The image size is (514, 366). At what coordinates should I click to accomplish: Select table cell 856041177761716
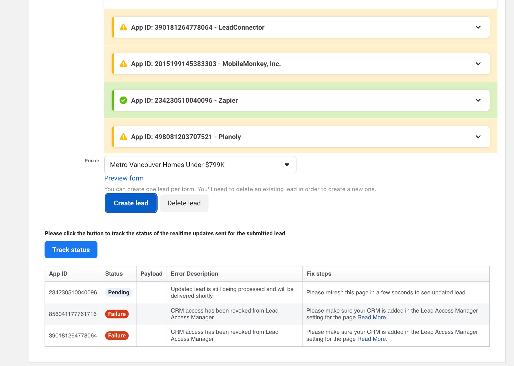click(73, 314)
